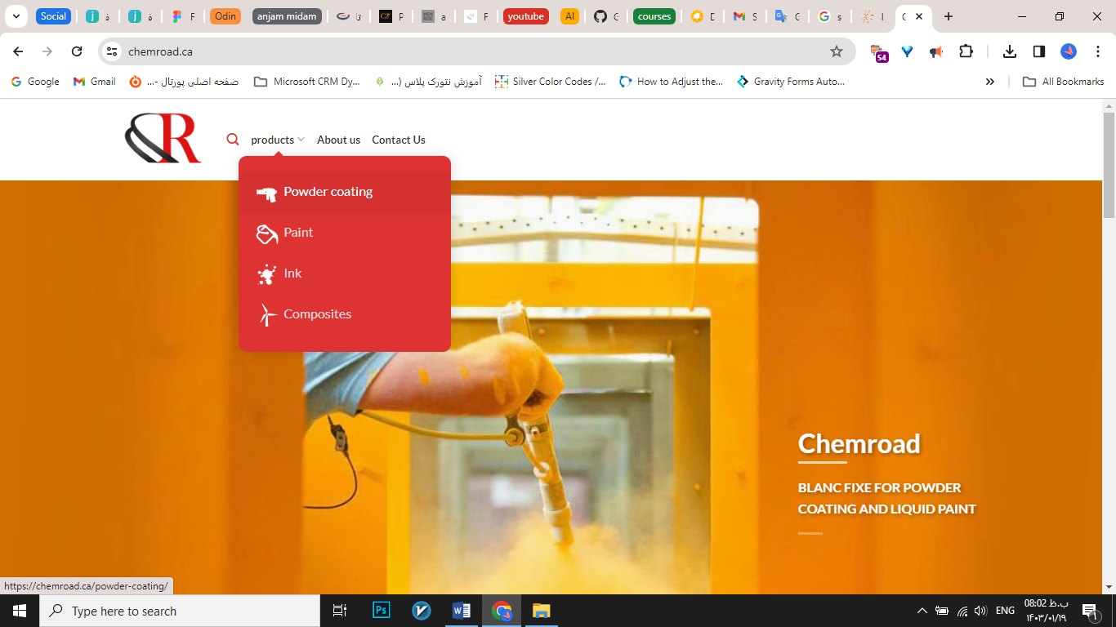
Task: Go to the Contact Us link
Action: coord(398,140)
